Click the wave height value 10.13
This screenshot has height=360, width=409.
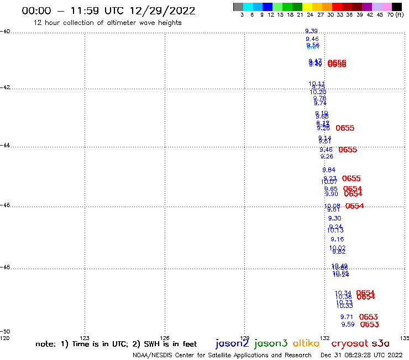(335, 230)
